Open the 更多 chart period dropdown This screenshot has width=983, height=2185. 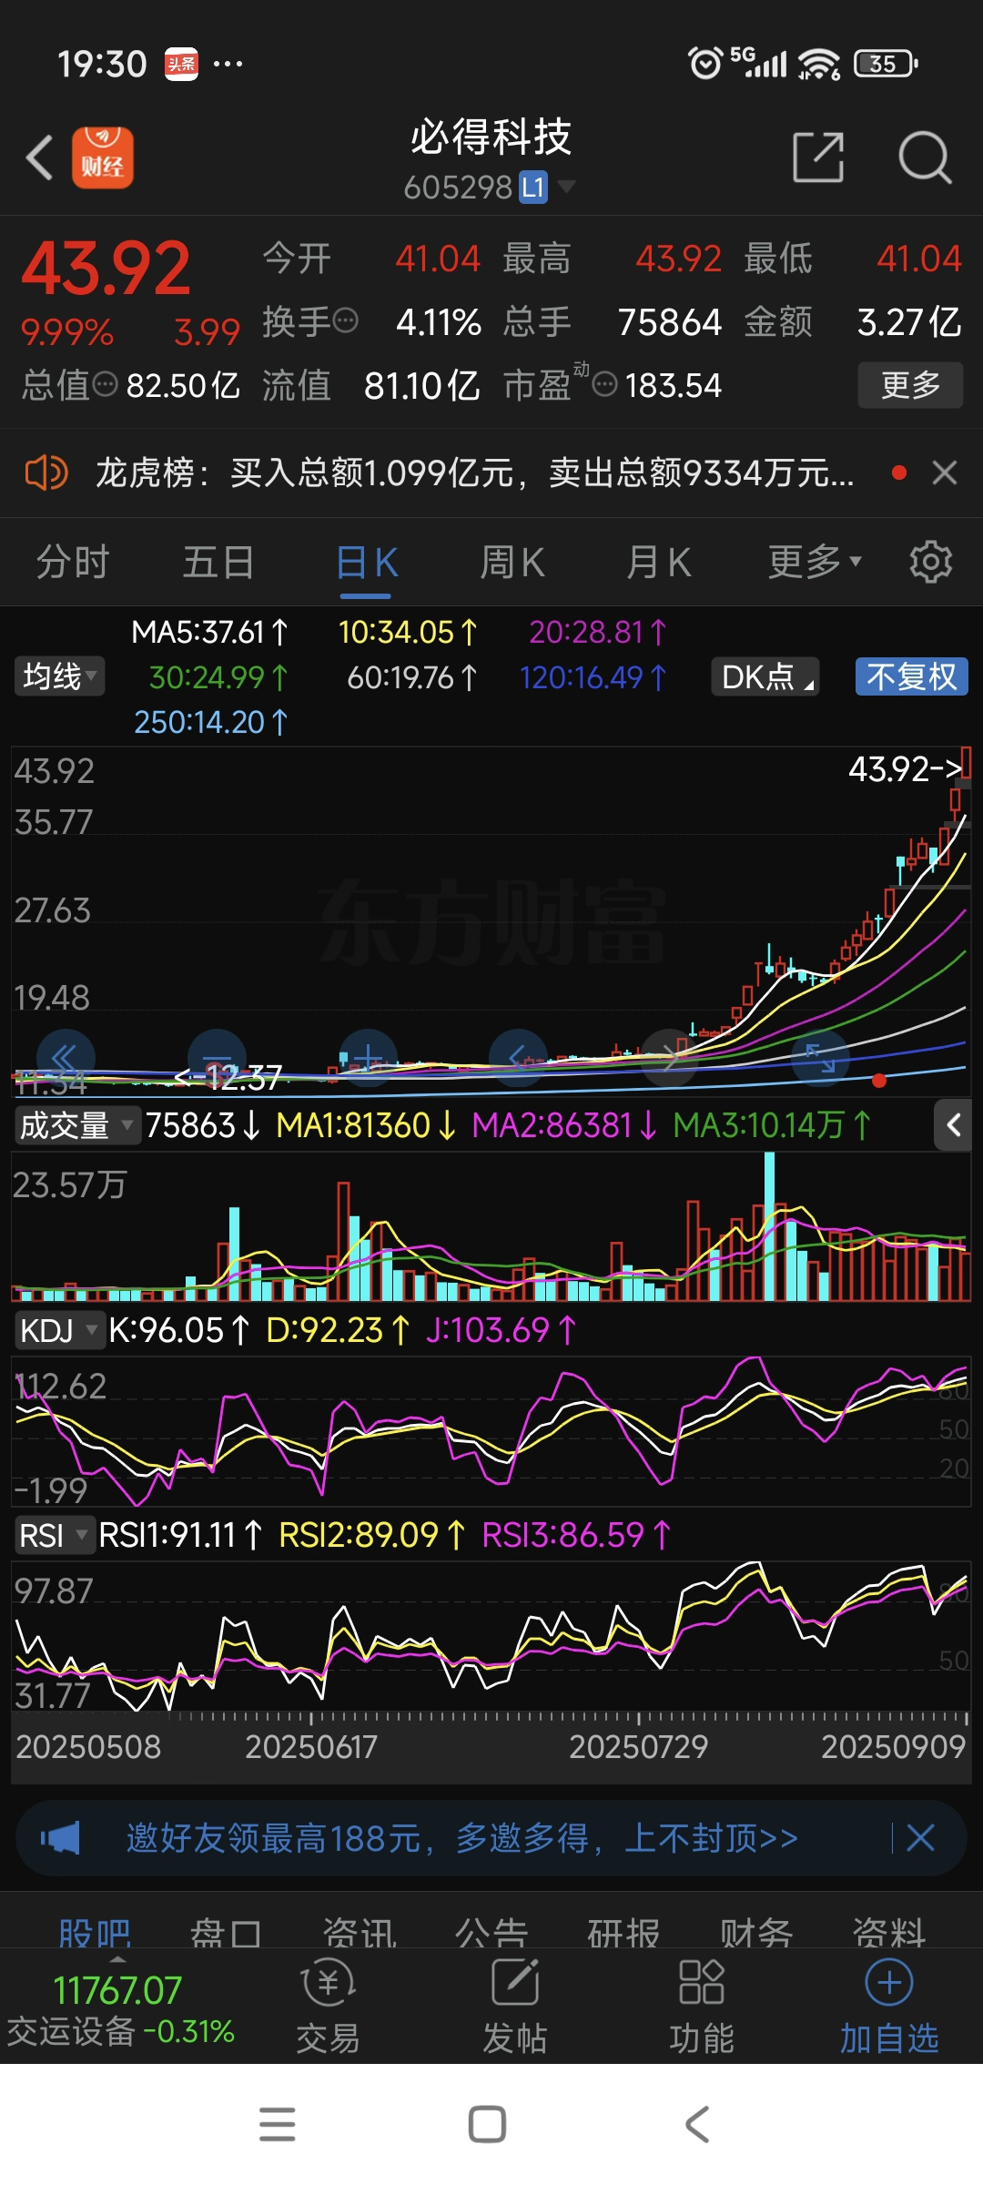coord(815,562)
